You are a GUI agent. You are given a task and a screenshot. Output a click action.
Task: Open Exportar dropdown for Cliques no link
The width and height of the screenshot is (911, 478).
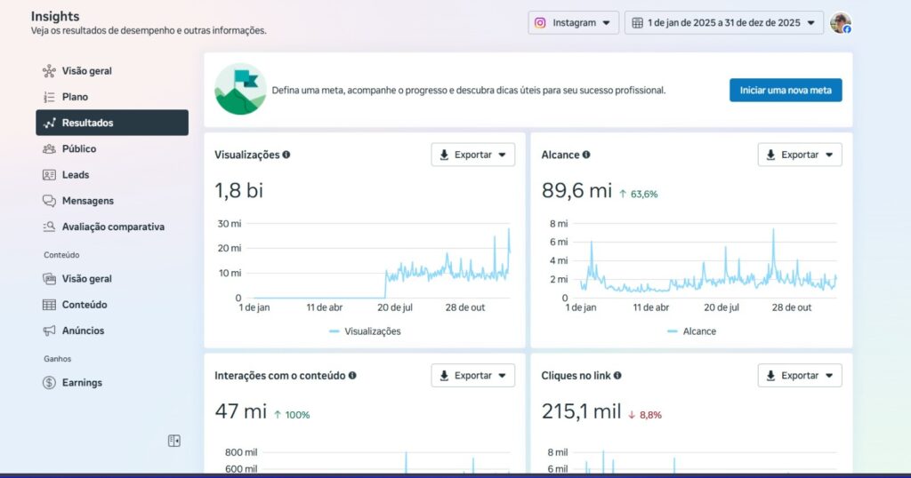point(799,376)
